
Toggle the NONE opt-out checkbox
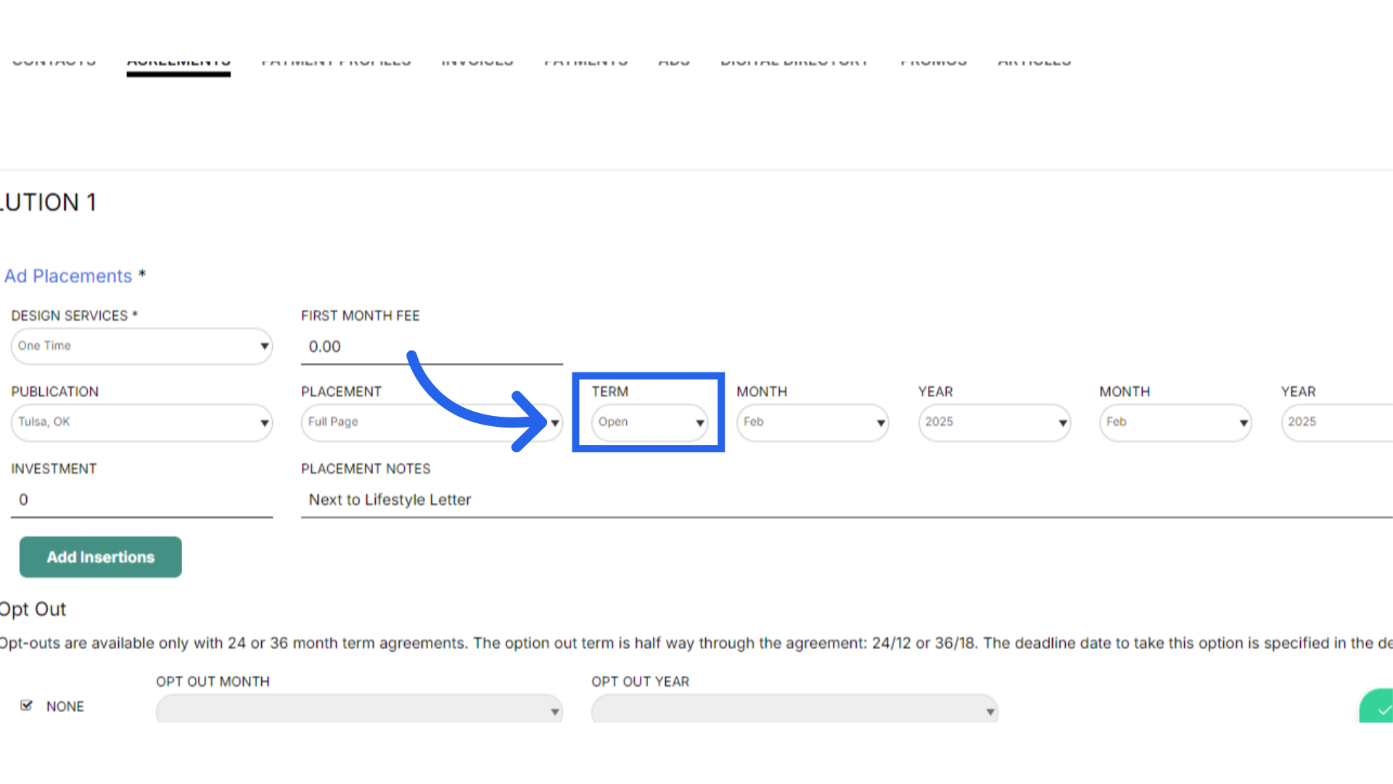pyautogui.click(x=27, y=706)
